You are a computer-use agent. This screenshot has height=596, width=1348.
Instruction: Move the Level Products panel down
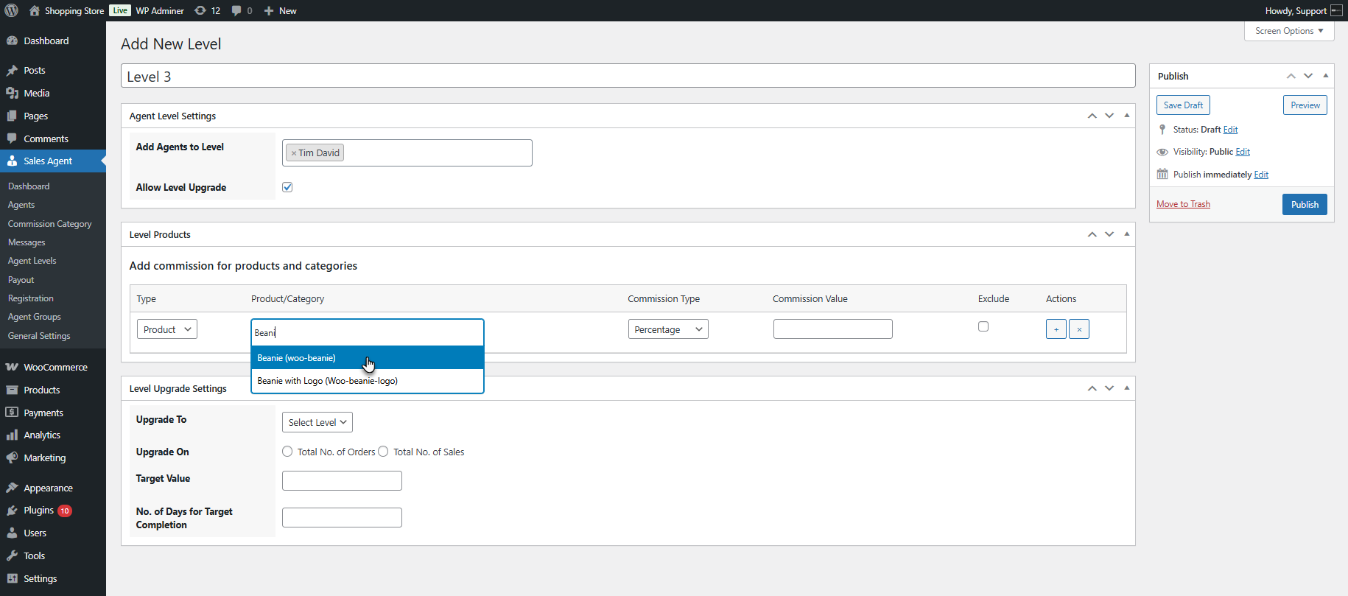1109,234
